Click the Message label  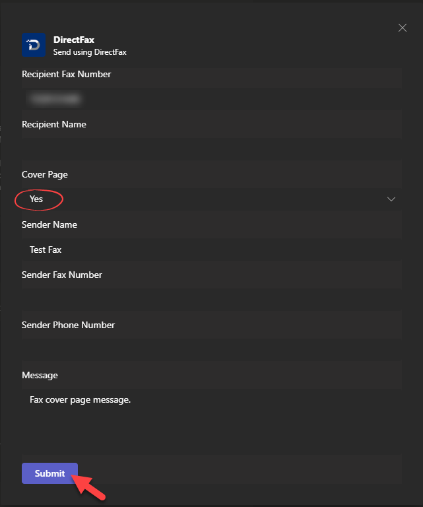pos(40,375)
